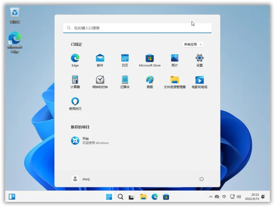Select the Microsoft Edge desktop shortcut
The image size is (275, 207).
point(15,42)
